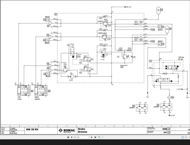The image size is (190, 145).
Task: Click the "Links" label
Action: point(20,99)
